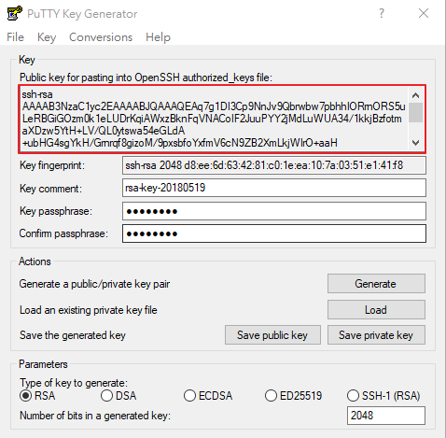The image size is (446, 438).
Task: Click the number of bits field
Action: [x=386, y=416]
